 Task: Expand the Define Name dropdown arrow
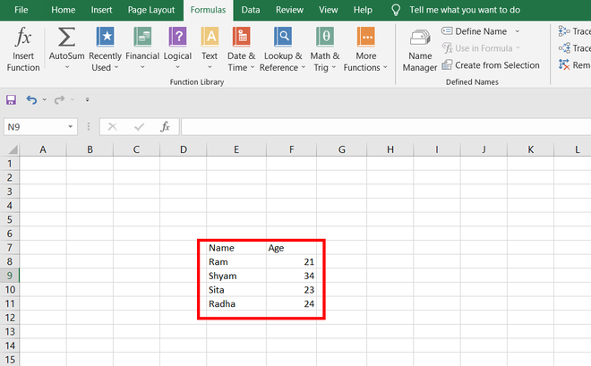coord(518,31)
